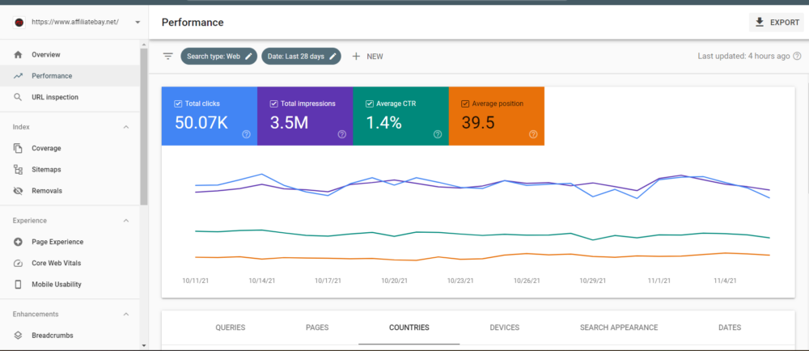Toggle the Average CTR checkbox

[x=370, y=104]
